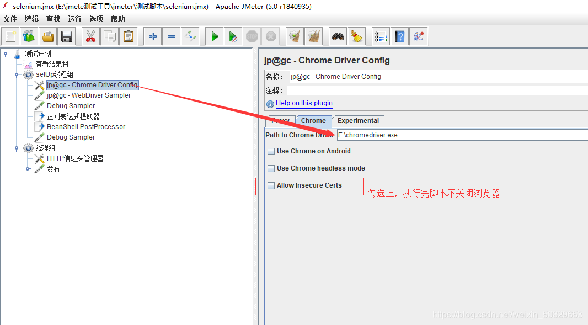
Task: Collapse the 测试计划 root node toggle
Action: tap(6, 54)
